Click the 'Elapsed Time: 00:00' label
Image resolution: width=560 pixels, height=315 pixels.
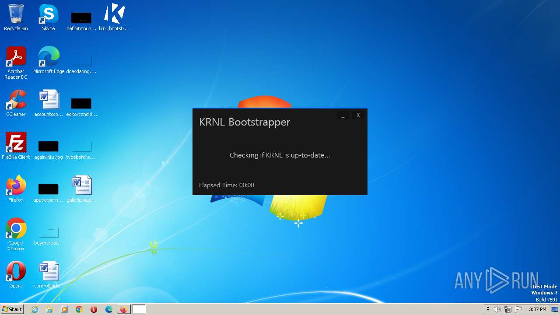(227, 185)
